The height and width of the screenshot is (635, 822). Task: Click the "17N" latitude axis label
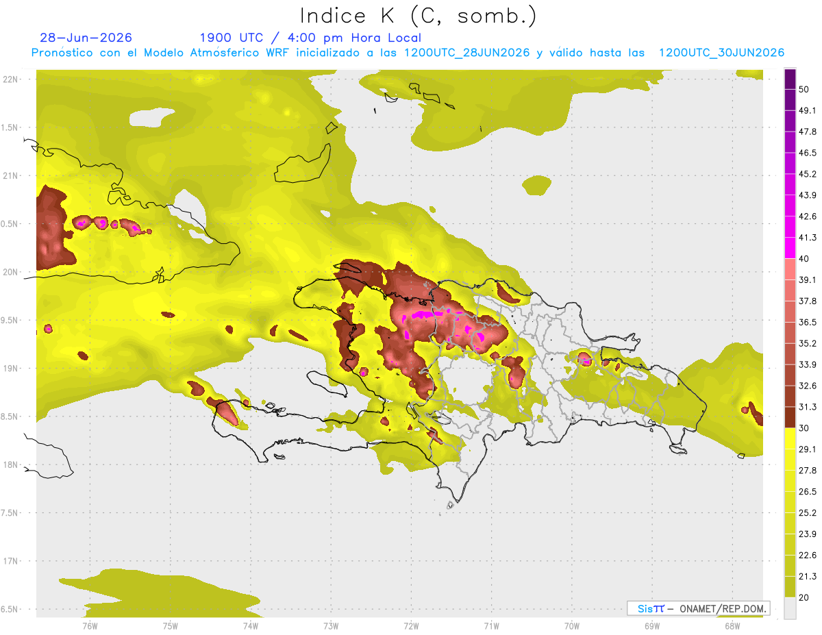[10, 562]
